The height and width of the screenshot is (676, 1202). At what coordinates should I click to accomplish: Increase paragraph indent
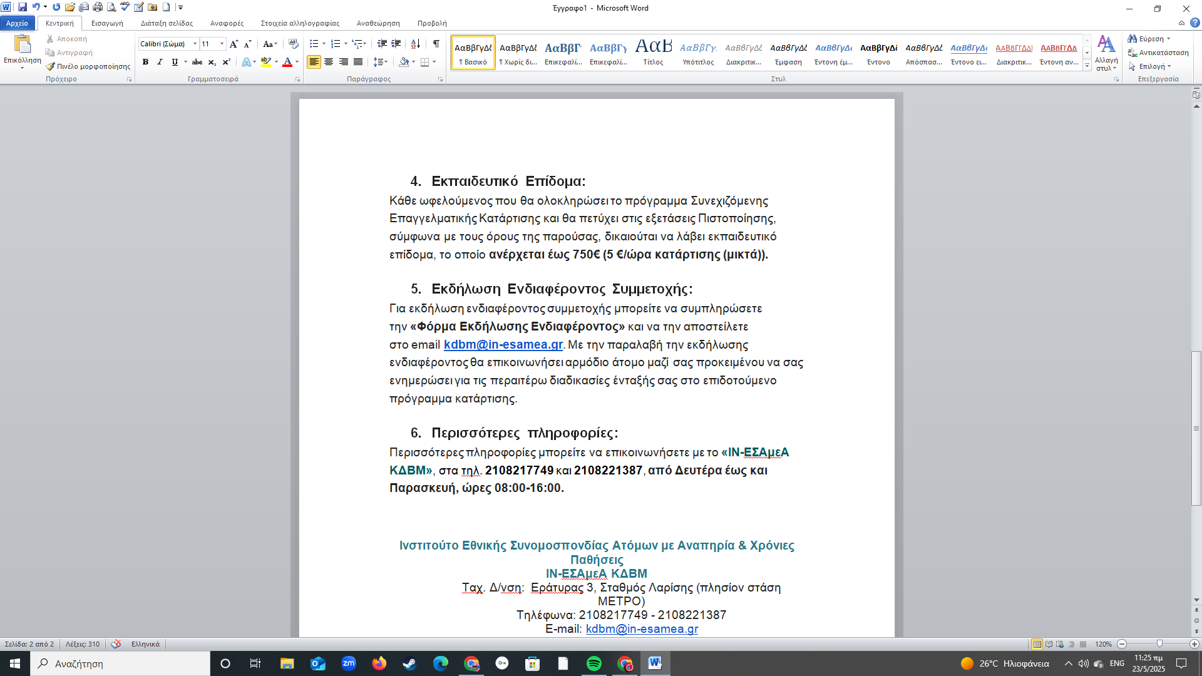(396, 44)
